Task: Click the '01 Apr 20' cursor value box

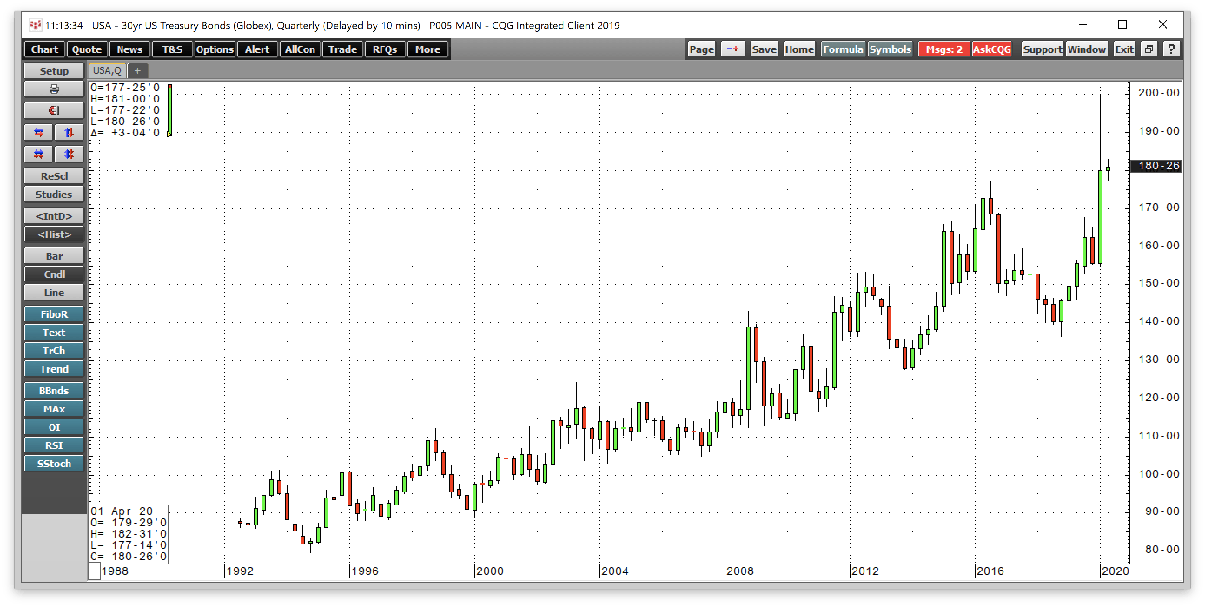Action: 129,534
